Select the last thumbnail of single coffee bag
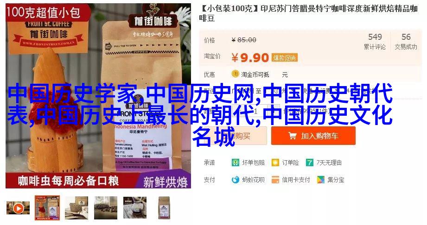This screenshot has height=225, width=427. click(164, 208)
